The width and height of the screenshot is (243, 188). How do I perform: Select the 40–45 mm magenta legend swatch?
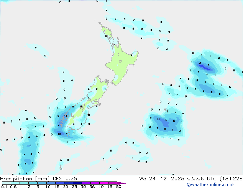tap(104, 183)
